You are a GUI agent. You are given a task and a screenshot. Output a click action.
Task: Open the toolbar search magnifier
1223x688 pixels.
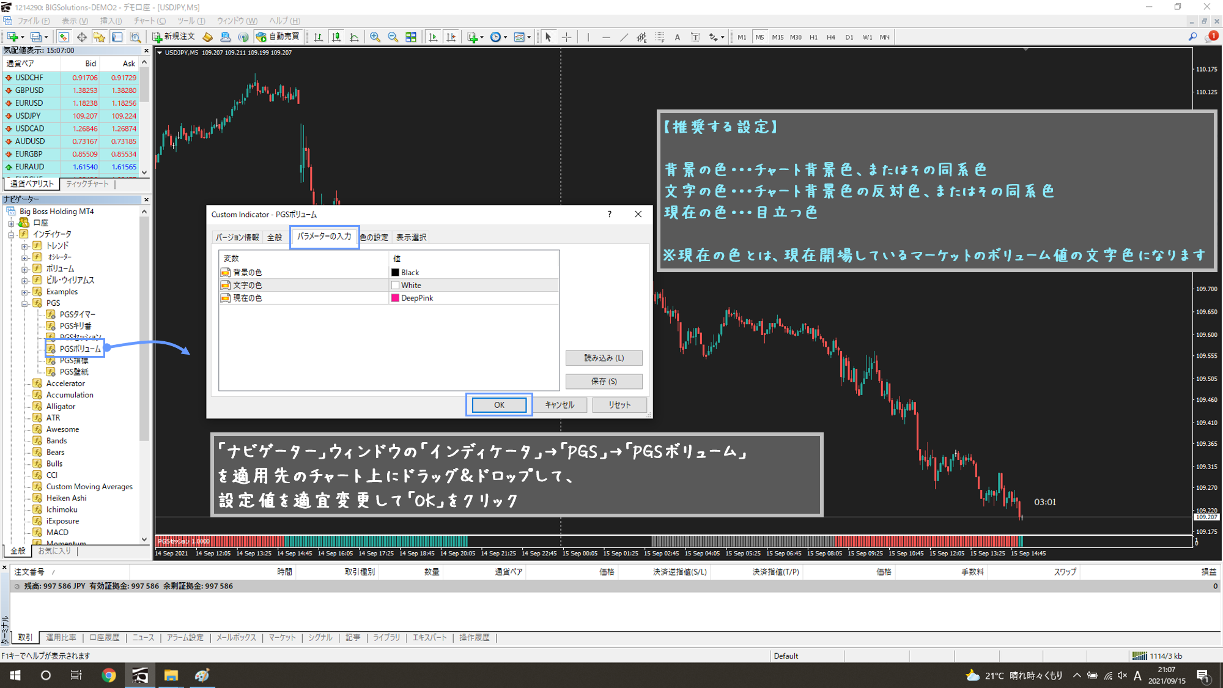pos(1192,37)
